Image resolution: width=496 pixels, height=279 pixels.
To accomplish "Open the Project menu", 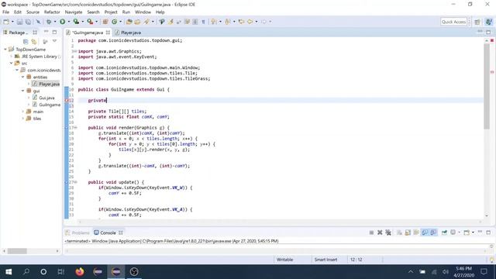I will click(111, 12).
